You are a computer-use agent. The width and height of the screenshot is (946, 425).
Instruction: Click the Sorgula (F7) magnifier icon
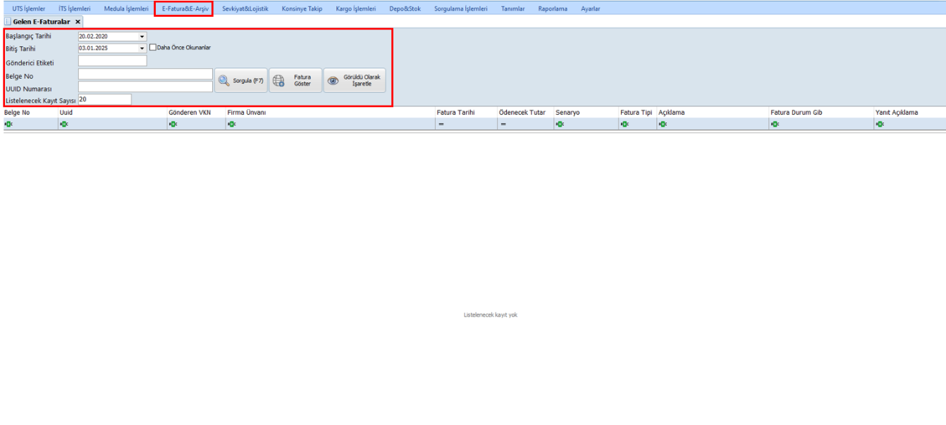[x=223, y=81]
